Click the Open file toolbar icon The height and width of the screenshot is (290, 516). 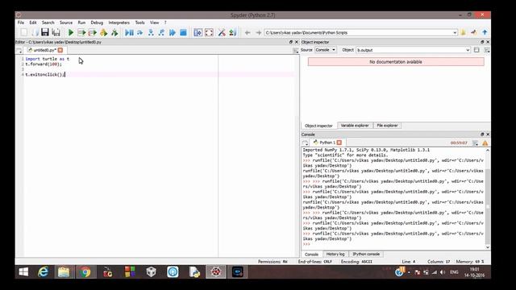pos(35,32)
